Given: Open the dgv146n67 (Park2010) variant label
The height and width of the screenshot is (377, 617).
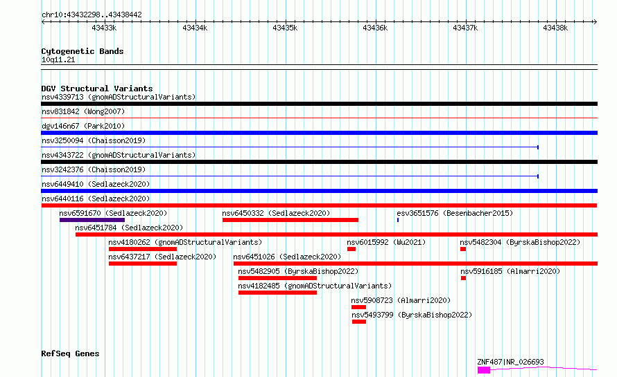Looking at the screenshot, I should coord(83,126).
